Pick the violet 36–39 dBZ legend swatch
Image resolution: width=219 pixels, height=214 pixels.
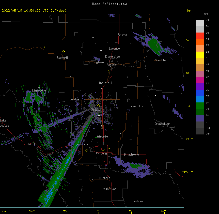[200, 87]
